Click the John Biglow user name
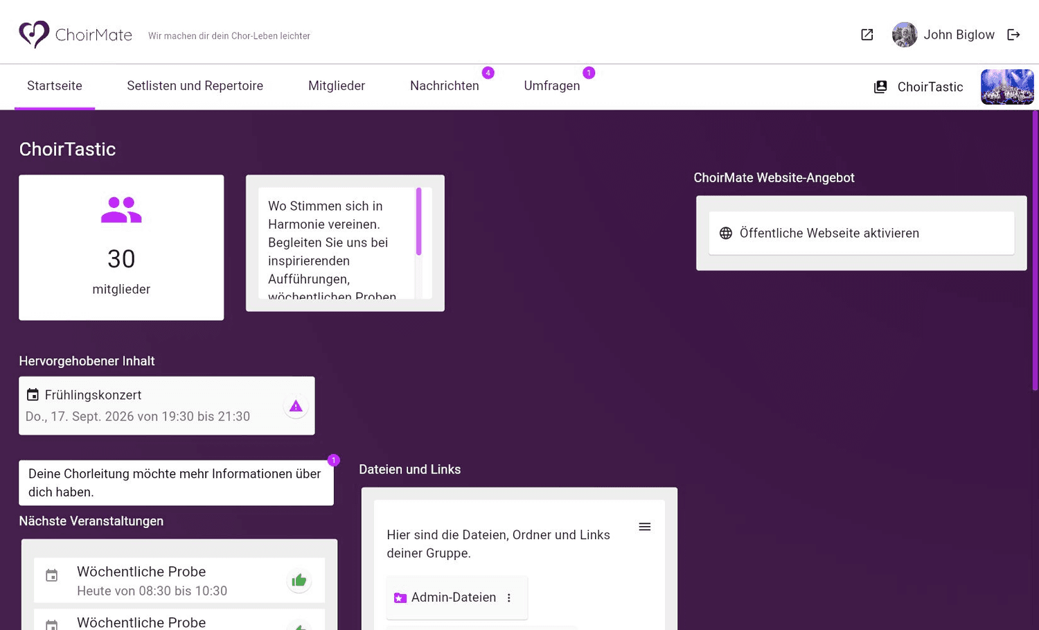This screenshot has width=1039, height=630. (x=959, y=35)
